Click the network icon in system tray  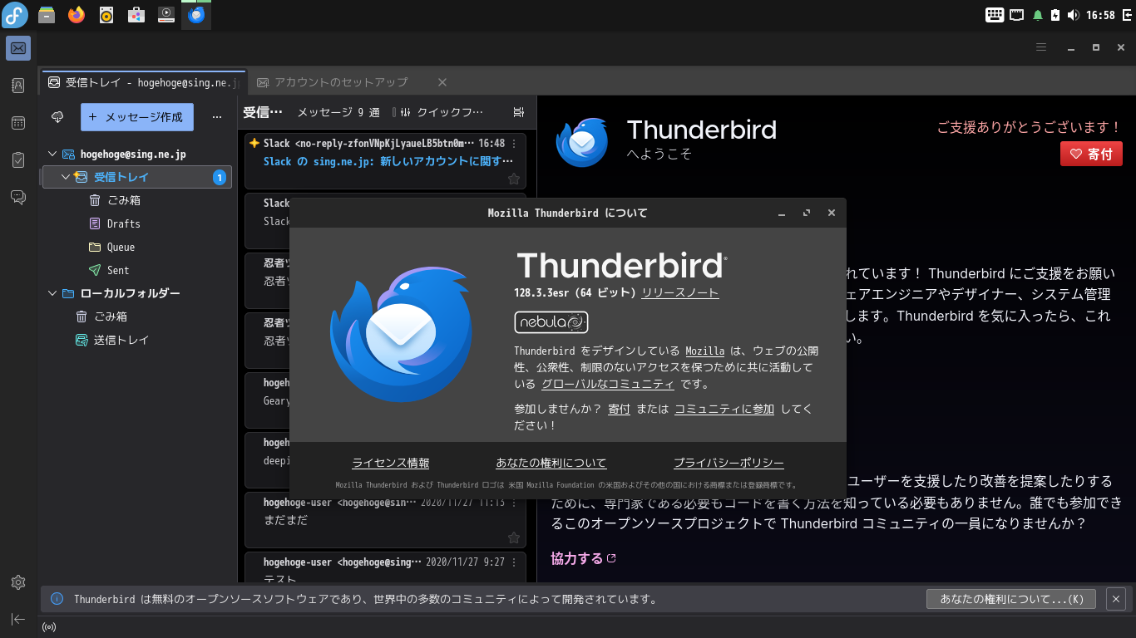[1017, 15]
